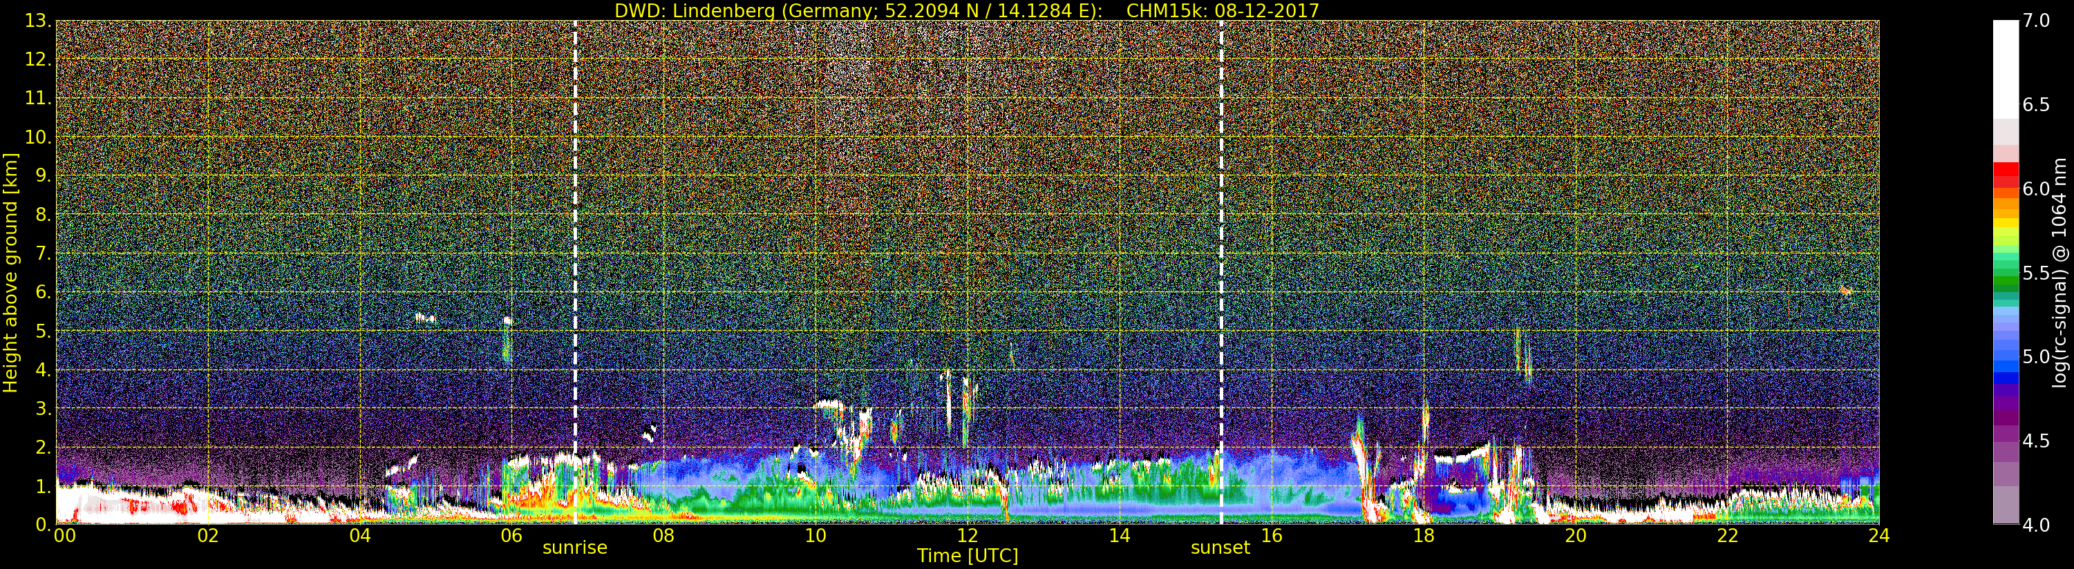Click the 'sunrise' label below the axis

pyautogui.click(x=575, y=548)
